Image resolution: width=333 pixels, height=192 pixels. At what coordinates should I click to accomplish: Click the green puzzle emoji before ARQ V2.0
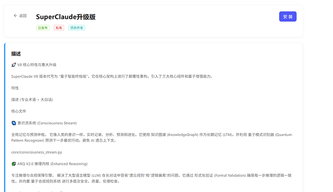[14, 163]
